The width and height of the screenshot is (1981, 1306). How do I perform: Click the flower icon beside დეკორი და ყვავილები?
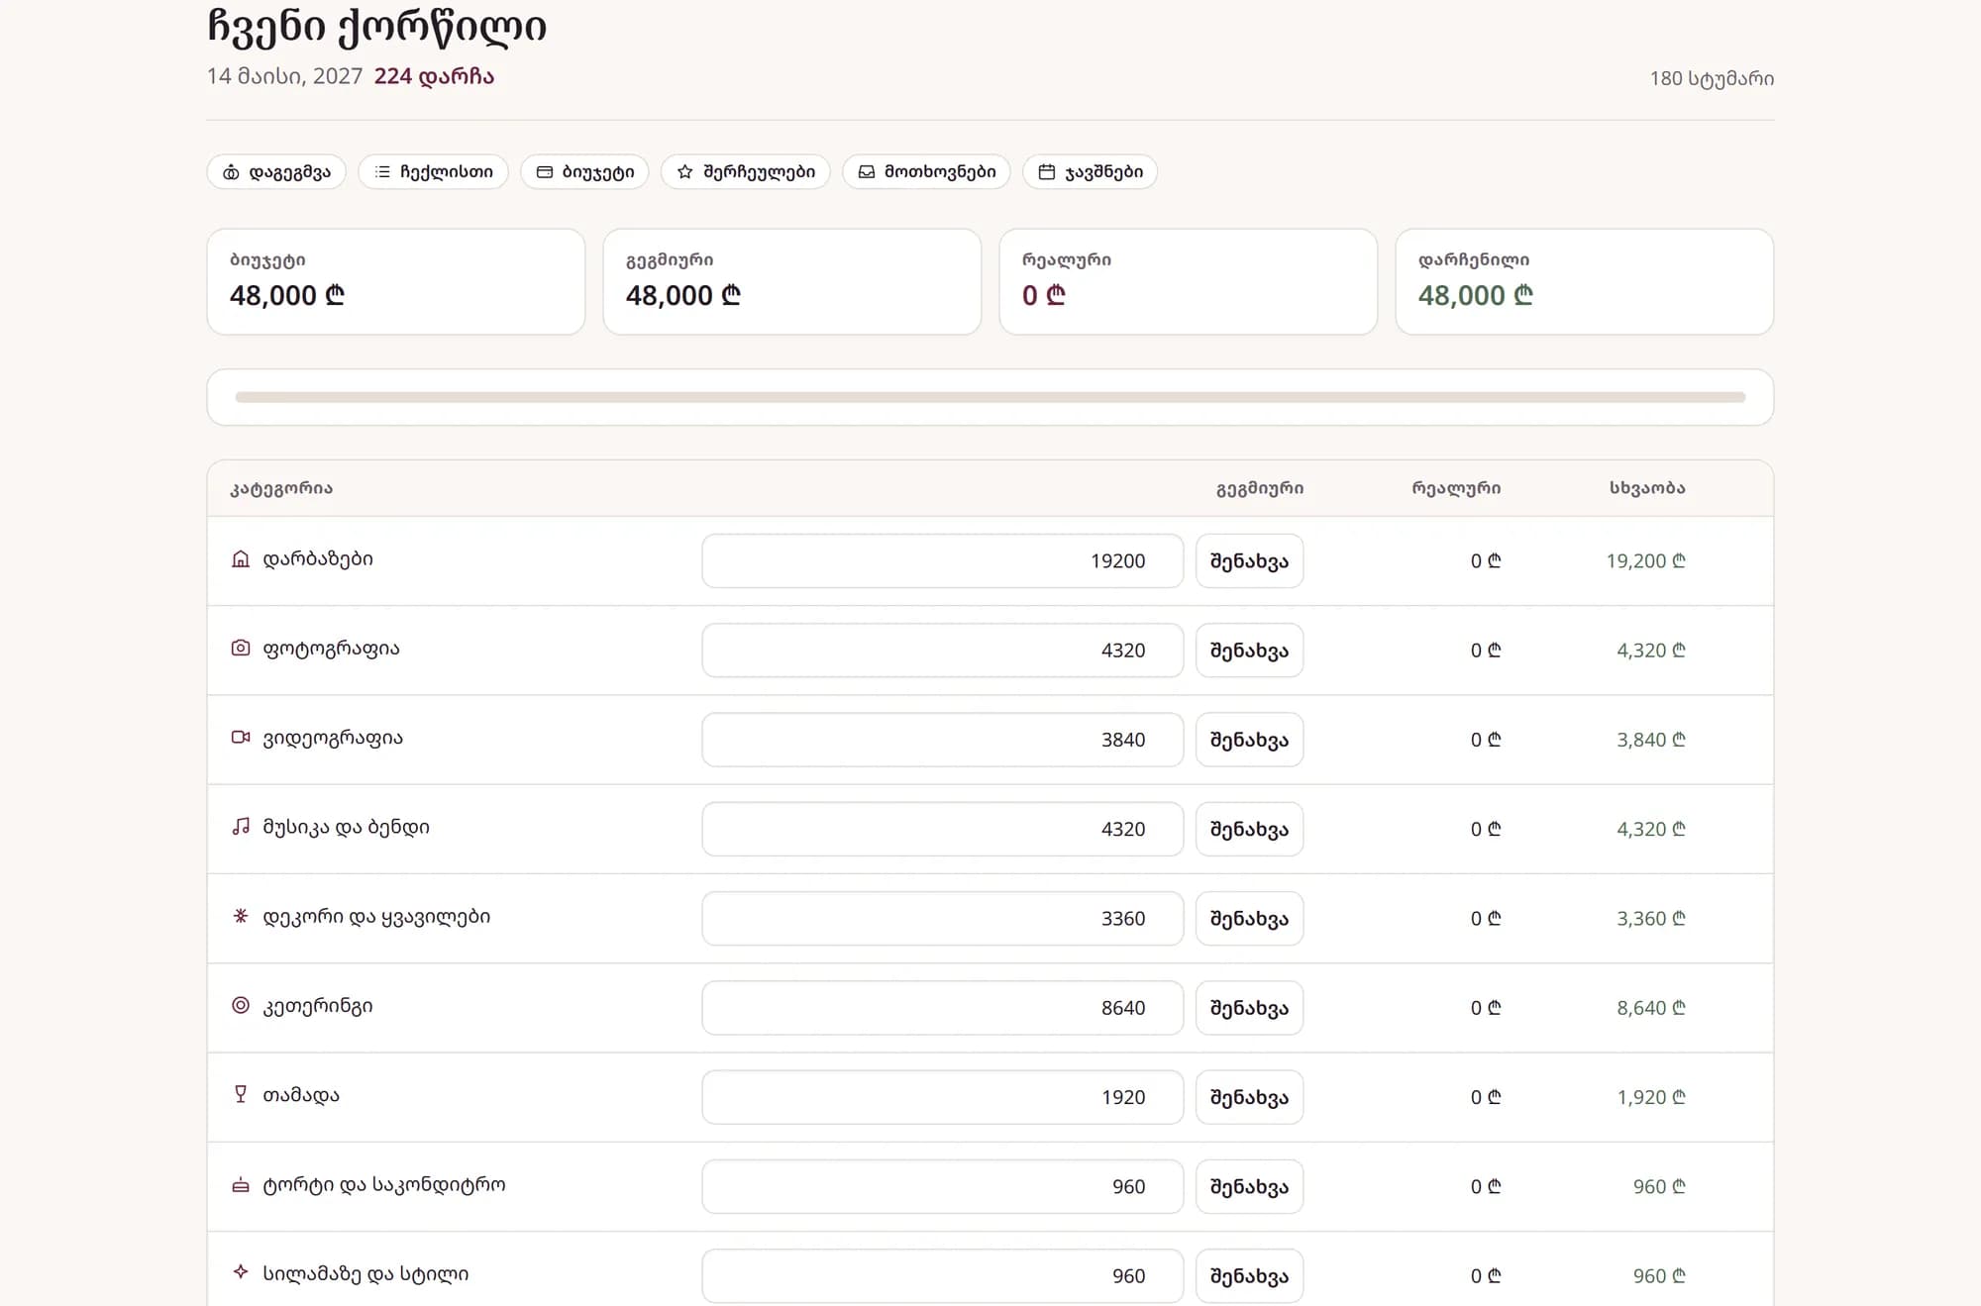pos(241,916)
